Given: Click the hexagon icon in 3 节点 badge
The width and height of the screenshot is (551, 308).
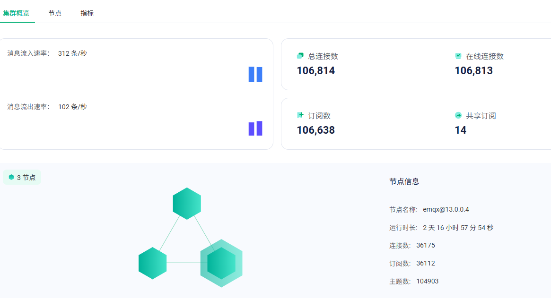Looking at the screenshot, I should [11, 177].
